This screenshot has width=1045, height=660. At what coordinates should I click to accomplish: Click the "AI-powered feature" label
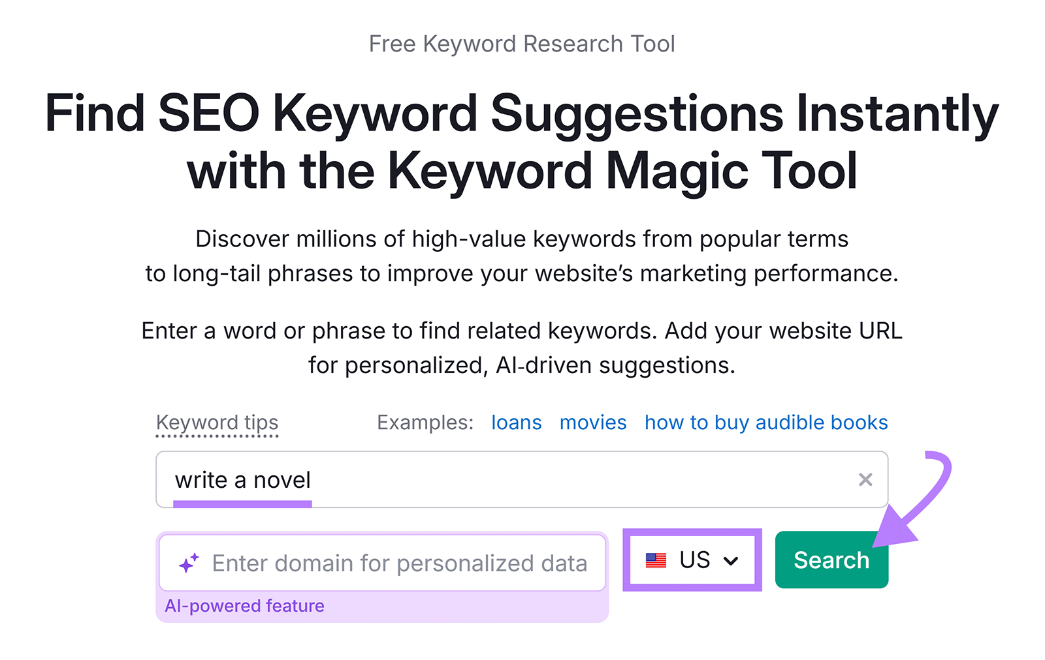click(x=244, y=605)
